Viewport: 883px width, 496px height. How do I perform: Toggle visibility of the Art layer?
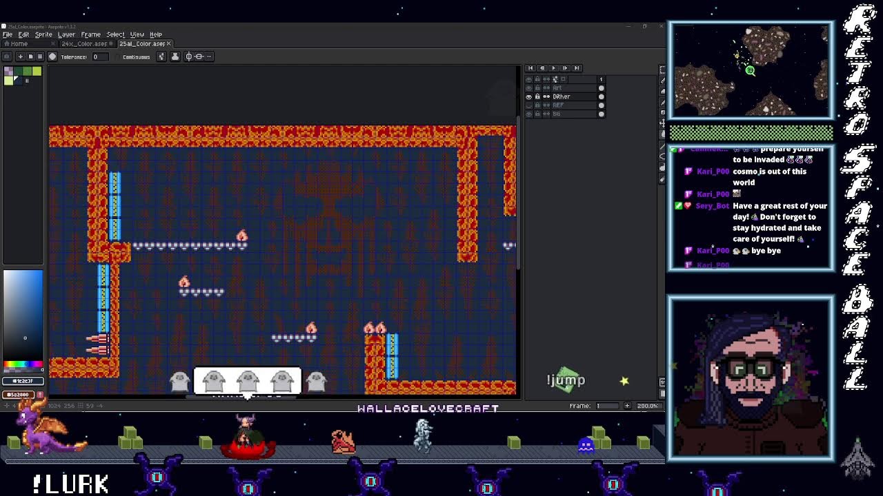coord(529,88)
